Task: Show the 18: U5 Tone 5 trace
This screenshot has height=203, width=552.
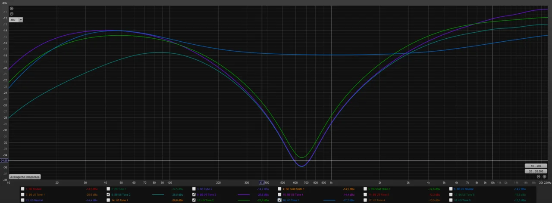Action: [451, 200]
